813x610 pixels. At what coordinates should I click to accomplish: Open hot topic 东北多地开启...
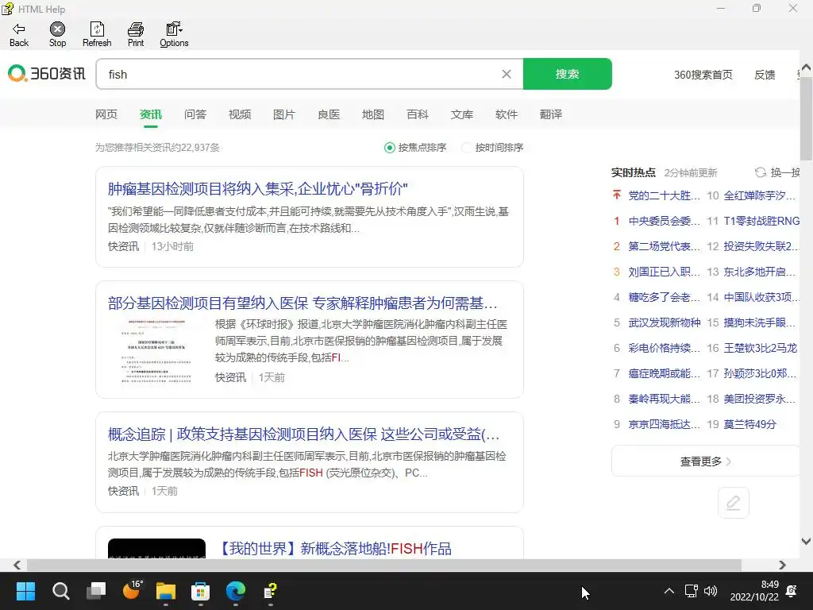760,272
